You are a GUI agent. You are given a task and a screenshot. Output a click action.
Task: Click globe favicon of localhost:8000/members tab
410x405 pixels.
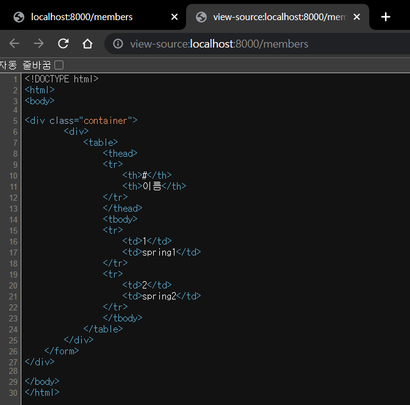[x=19, y=17]
